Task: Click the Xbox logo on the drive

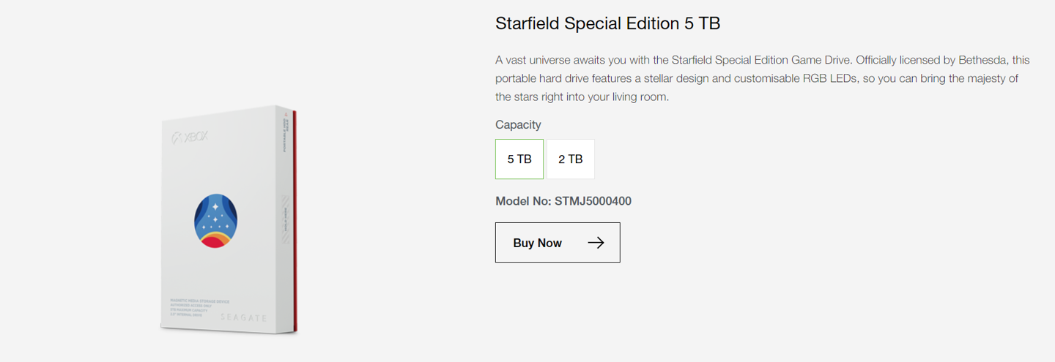Action: [189, 136]
